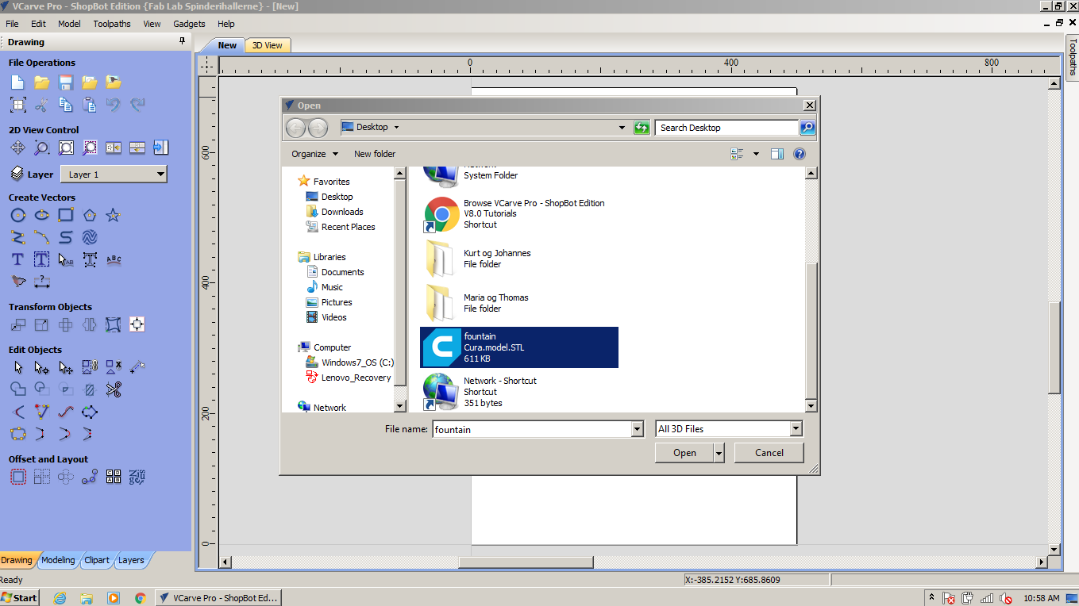1079x606 pixels.
Task: Click the Text on Curve ABC icon
Action: point(114,259)
